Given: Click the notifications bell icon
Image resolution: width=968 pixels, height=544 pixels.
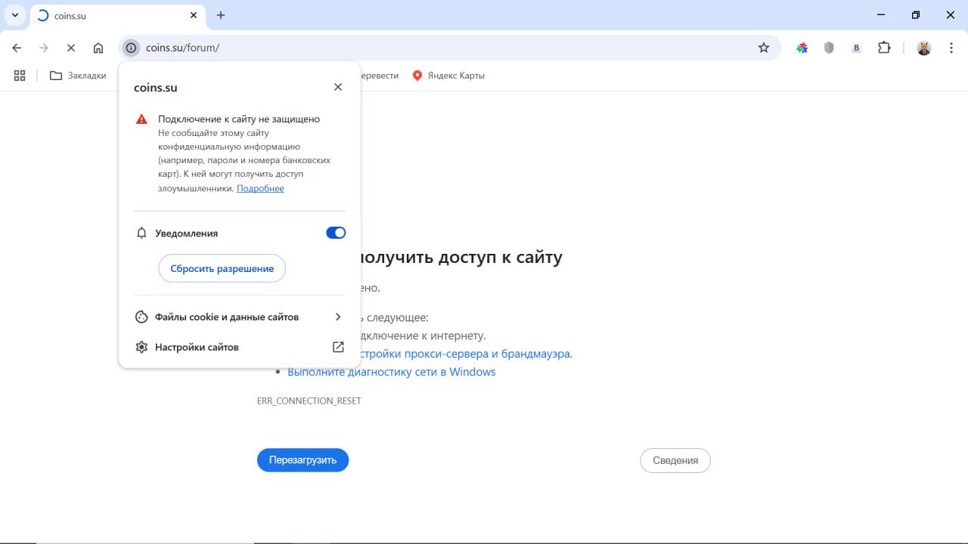Looking at the screenshot, I should (x=141, y=233).
